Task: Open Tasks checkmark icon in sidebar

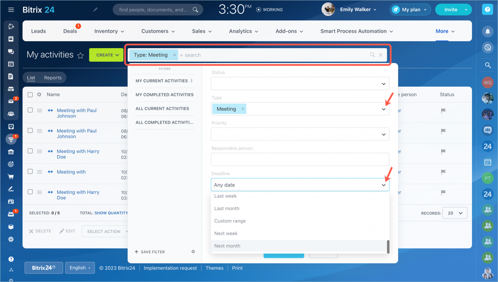Action: [x=11, y=127]
